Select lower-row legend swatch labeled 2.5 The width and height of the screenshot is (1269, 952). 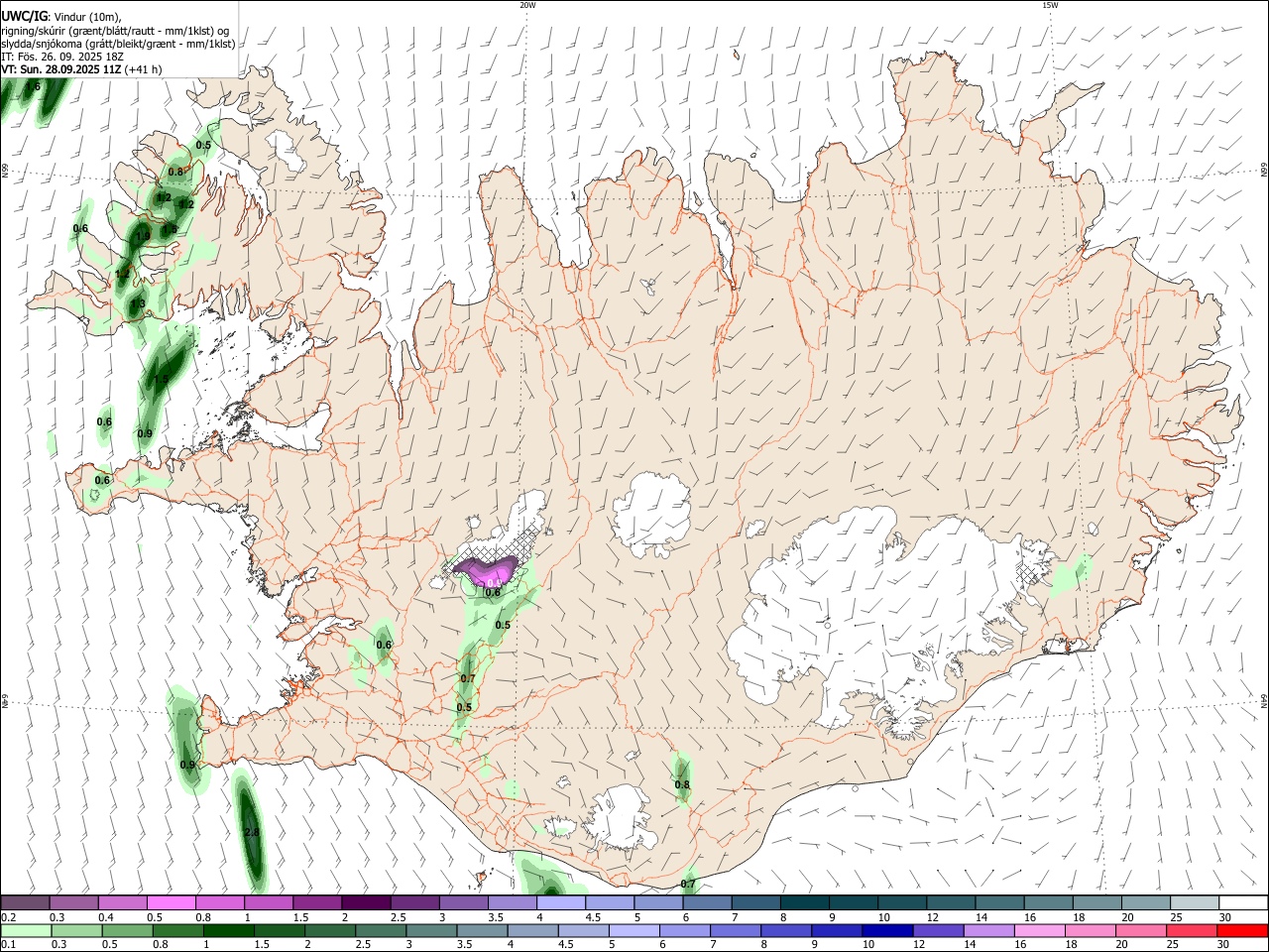click(380, 930)
